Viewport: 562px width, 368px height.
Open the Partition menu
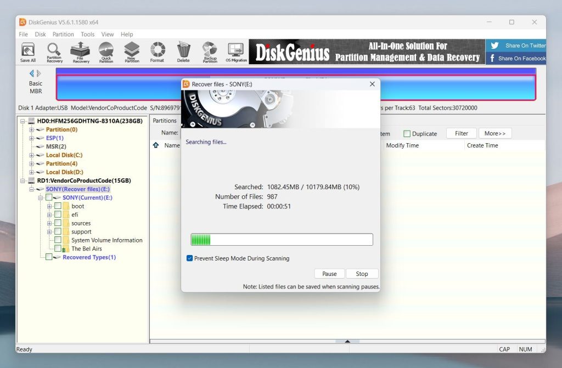(x=63, y=34)
